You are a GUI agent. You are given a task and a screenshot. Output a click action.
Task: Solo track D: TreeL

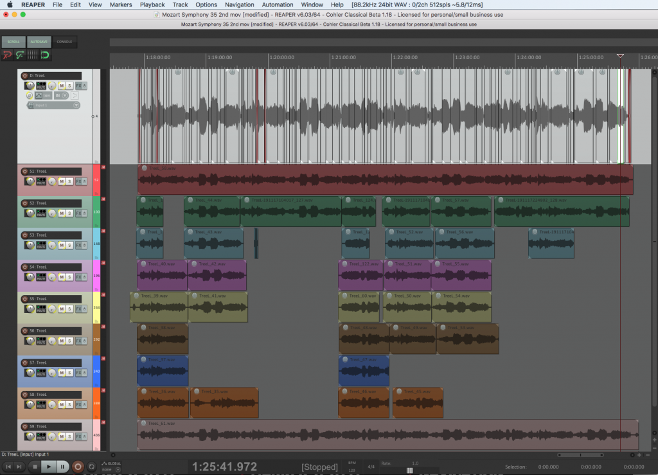point(69,85)
